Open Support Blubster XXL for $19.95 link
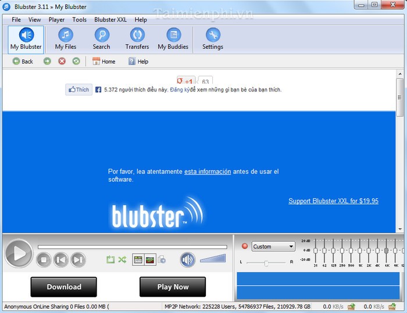Viewport: 407px width, 313px height. click(x=333, y=201)
